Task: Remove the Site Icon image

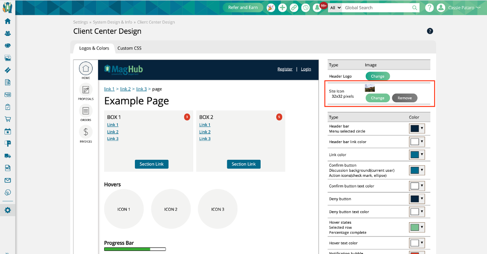Action: click(x=404, y=98)
